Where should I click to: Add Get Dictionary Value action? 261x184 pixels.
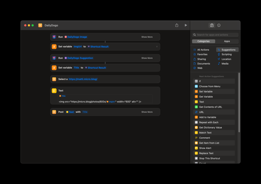pos(214,128)
